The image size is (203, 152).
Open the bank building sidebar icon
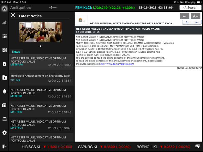click(x=4, y=119)
